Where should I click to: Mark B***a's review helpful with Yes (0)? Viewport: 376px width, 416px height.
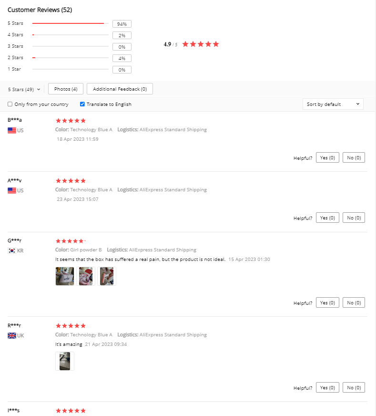click(327, 157)
